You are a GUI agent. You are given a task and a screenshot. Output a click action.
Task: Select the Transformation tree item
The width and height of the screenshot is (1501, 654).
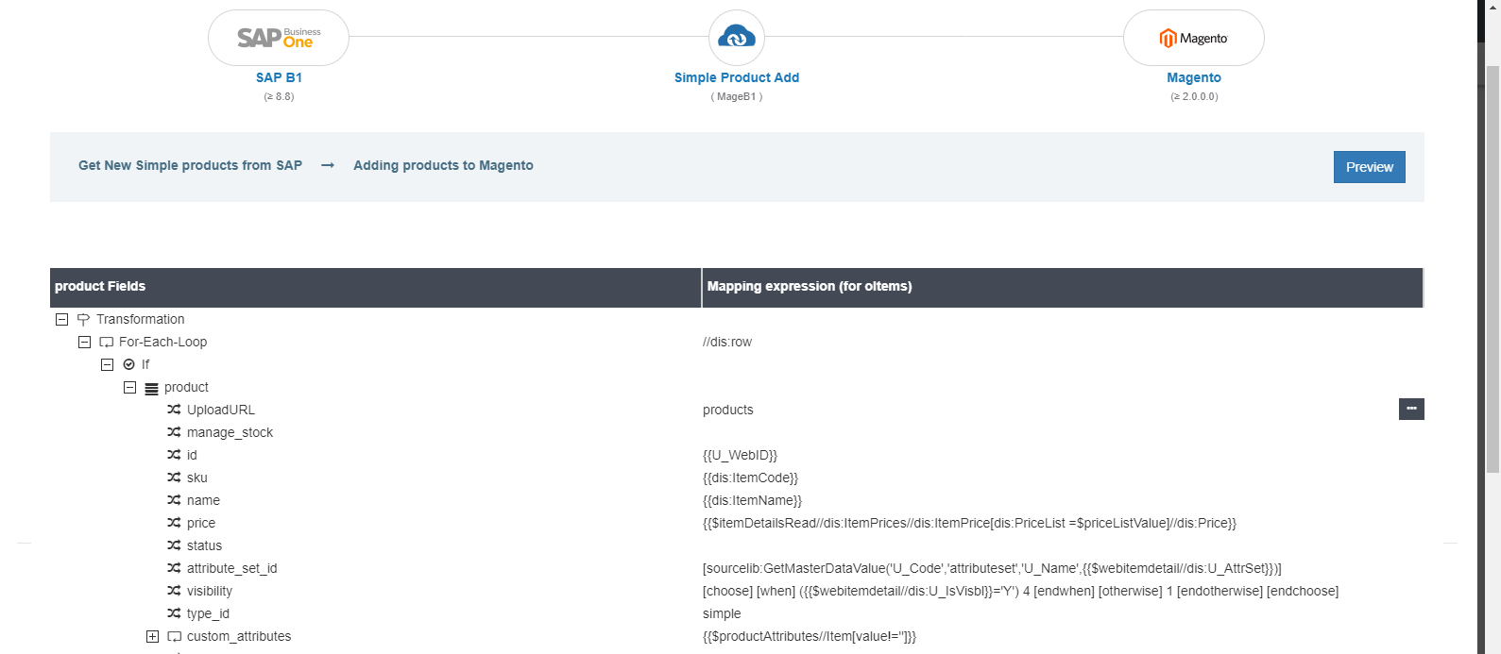pyautogui.click(x=140, y=319)
